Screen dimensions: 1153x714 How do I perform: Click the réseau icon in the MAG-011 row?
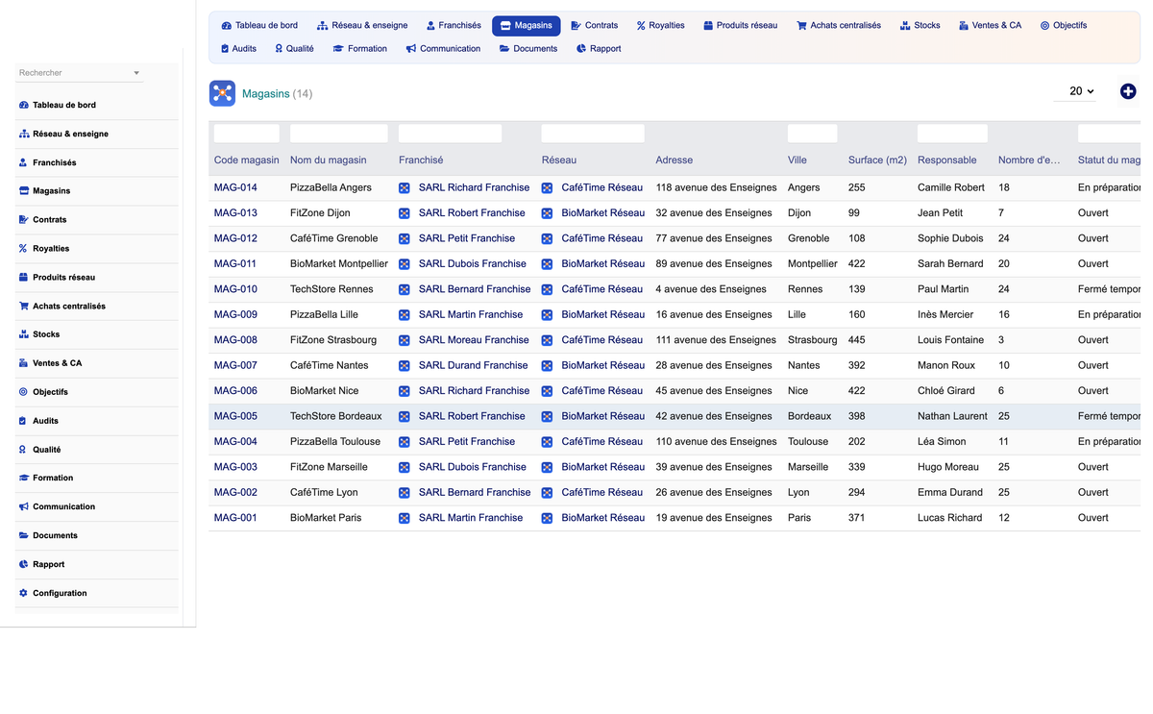coord(547,264)
